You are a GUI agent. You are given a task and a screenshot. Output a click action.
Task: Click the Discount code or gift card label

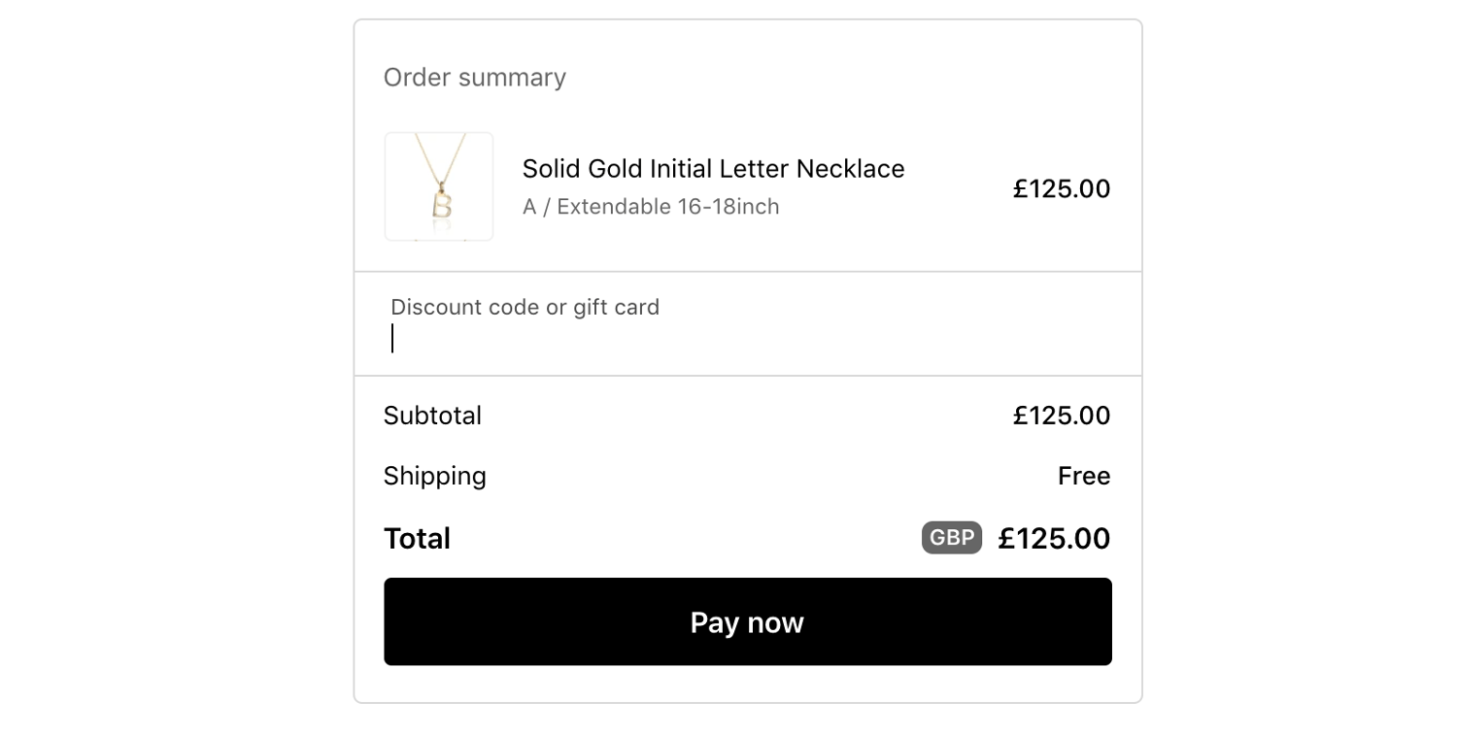point(525,307)
